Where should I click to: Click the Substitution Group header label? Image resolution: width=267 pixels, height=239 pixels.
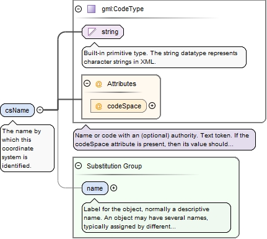click(114, 166)
